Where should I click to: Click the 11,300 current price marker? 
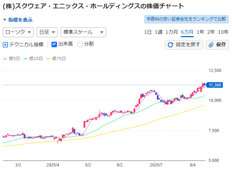click(x=214, y=85)
